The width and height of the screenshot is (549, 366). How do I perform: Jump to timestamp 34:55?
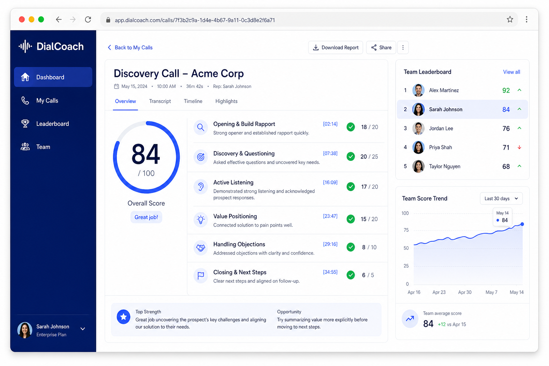click(x=330, y=272)
